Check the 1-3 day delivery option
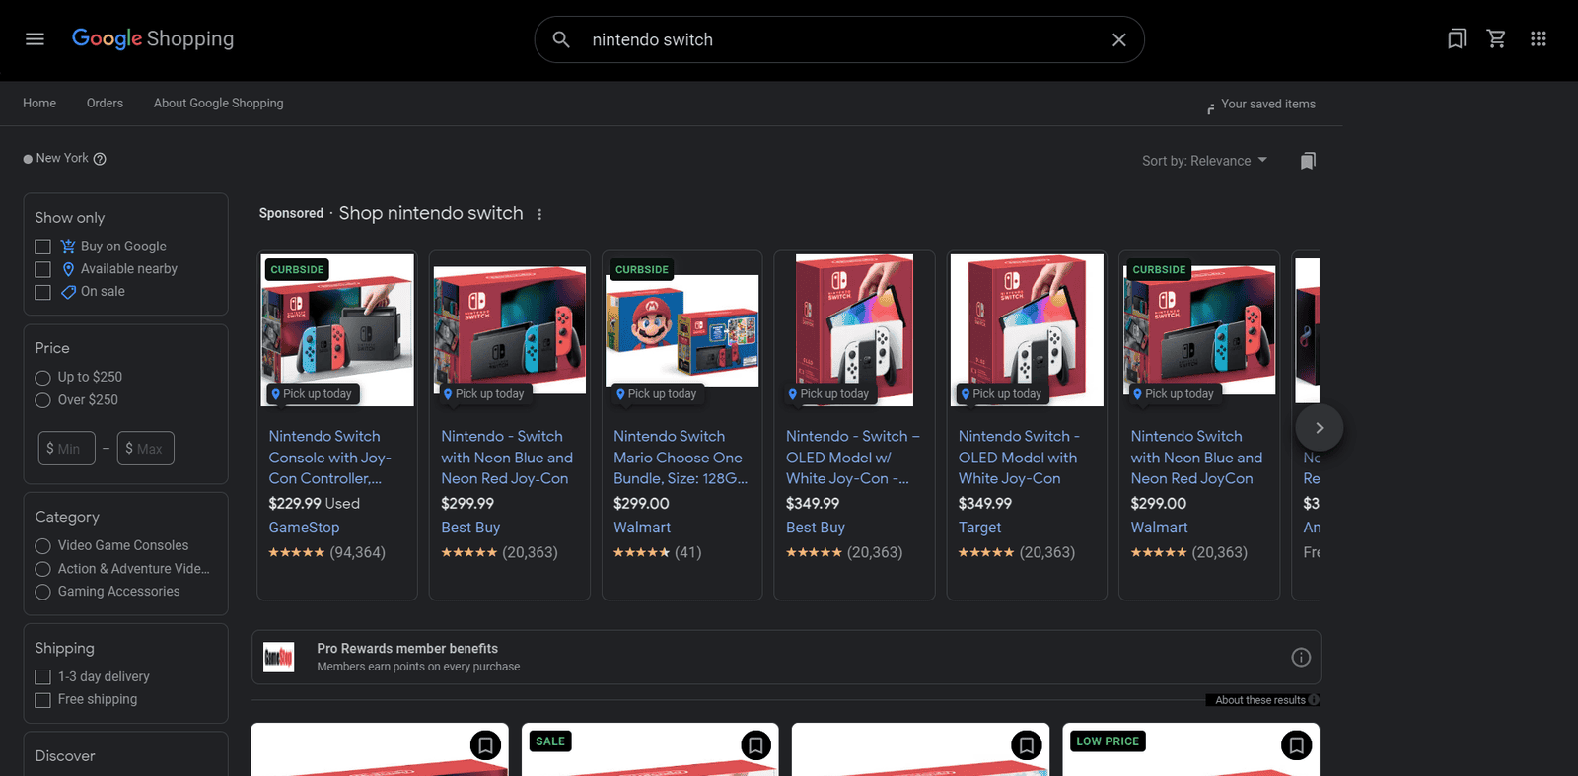This screenshot has width=1578, height=776. (x=42, y=677)
